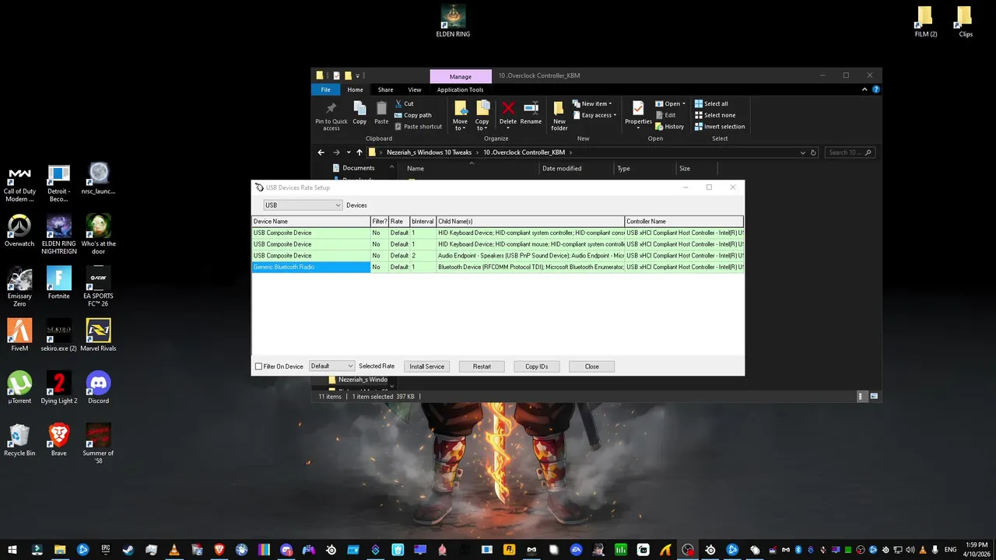Select the Discord desktop shortcut

point(98,388)
